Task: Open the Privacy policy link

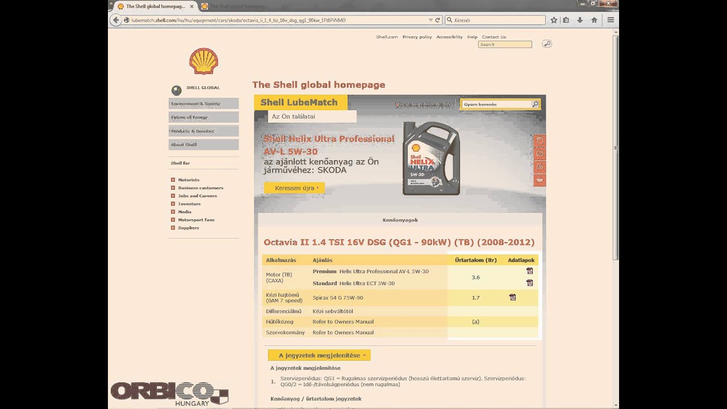Action: tap(417, 37)
